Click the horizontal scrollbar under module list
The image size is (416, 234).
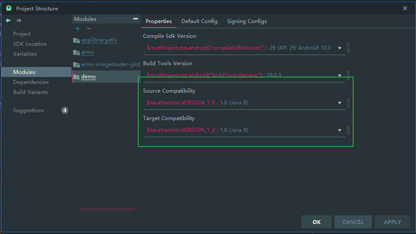(107, 209)
